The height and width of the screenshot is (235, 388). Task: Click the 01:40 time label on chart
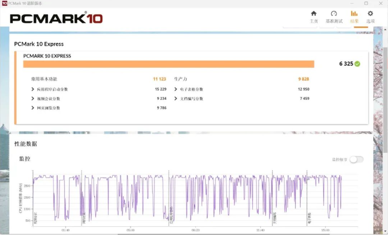coord(66,230)
